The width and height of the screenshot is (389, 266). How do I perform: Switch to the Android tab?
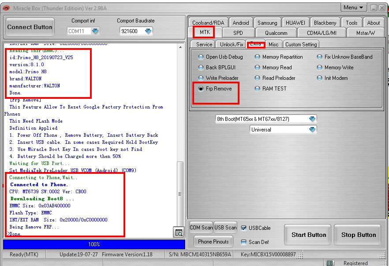[x=241, y=23]
